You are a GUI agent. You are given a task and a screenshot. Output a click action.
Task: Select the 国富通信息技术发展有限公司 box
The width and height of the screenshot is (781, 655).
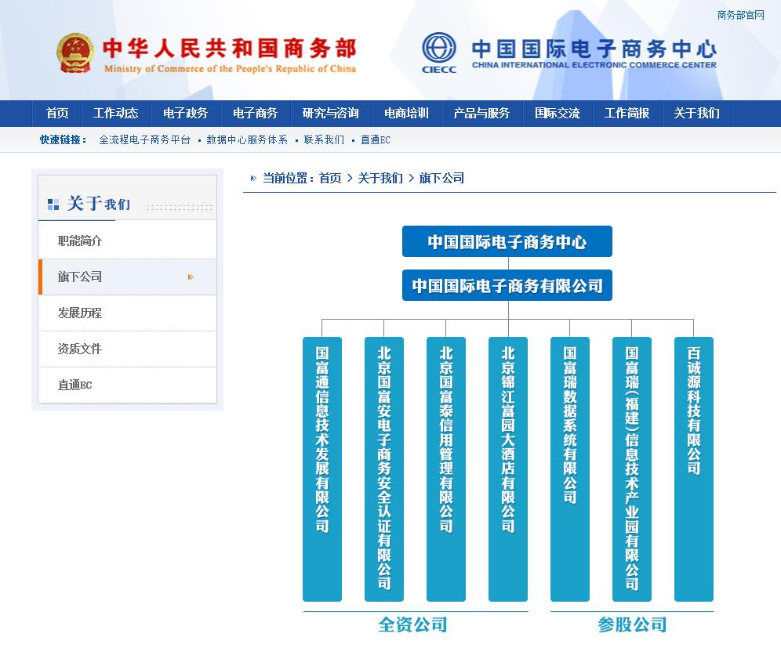pyautogui.click(x=322, y=469)
